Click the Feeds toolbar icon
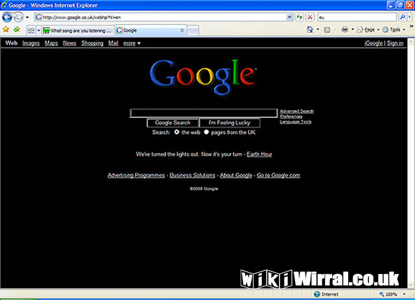This screenshot has width=415, height=300. pyautogui.click(x=327, y=30)
